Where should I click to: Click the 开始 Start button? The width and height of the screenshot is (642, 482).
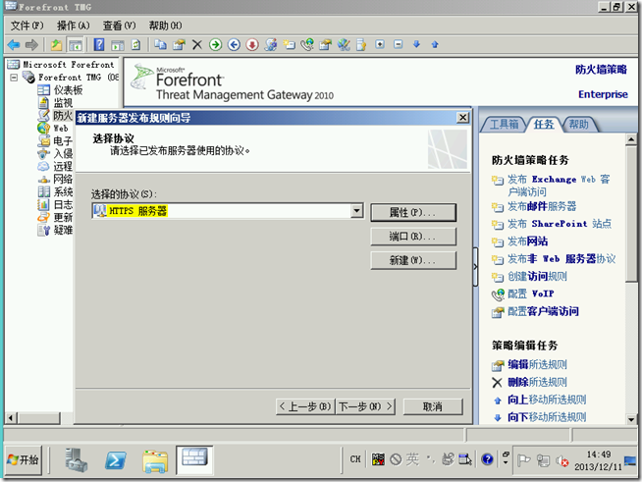(24, 459)
